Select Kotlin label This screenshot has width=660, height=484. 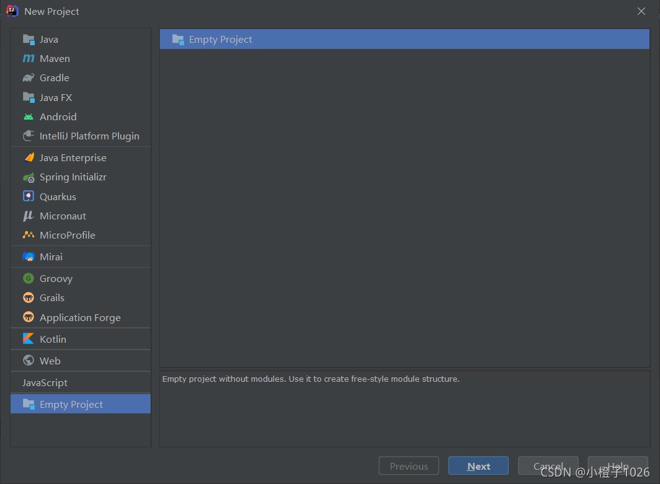tap(53, 339)
